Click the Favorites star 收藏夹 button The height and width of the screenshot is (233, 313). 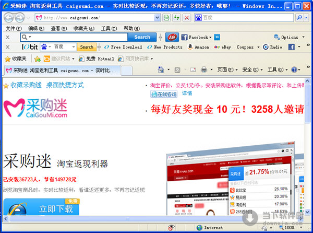tap(15, 59)
